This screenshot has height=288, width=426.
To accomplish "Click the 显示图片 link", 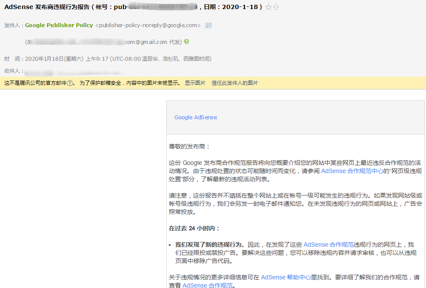I will 195,83.
